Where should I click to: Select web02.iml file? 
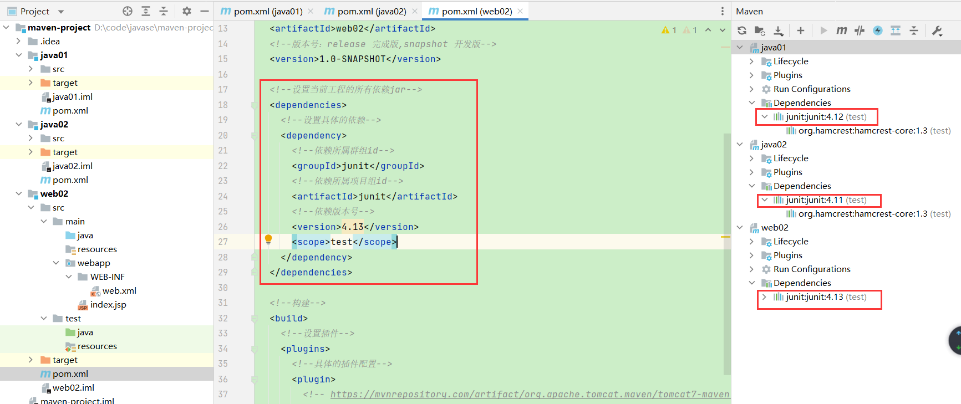[68, 387]
